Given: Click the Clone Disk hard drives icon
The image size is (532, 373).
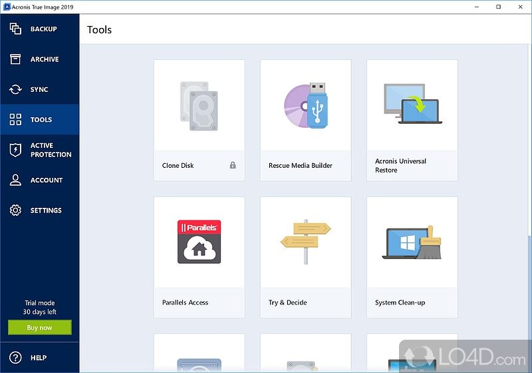Looking at the screenshot, I should [x=199, y=105].
